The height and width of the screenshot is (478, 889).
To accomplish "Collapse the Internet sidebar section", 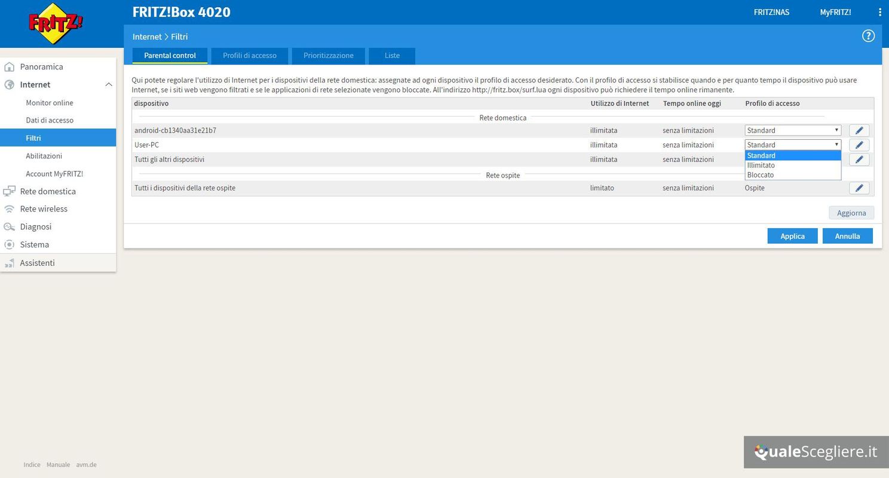I will (x=109, y=85).
